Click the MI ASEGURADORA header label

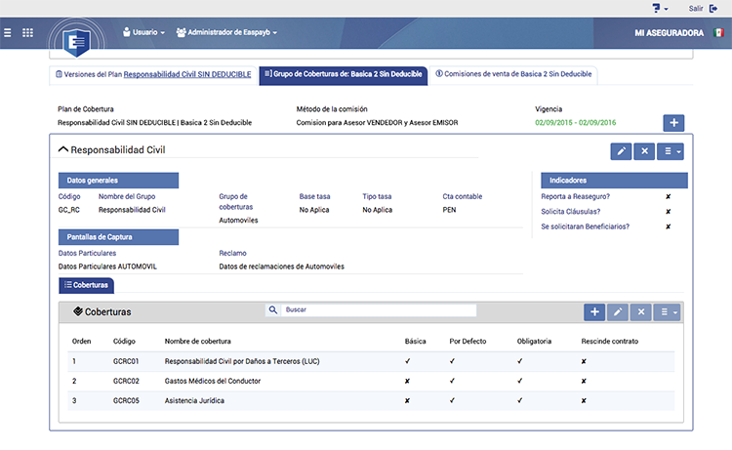[x=669, y=32]
